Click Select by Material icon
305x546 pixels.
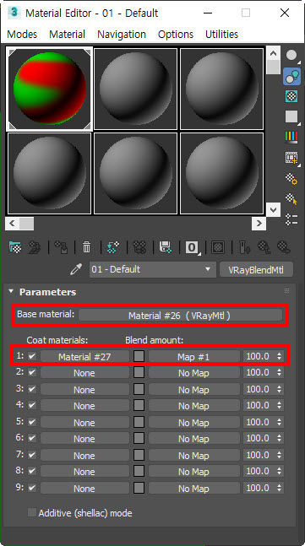coord(291,199)
